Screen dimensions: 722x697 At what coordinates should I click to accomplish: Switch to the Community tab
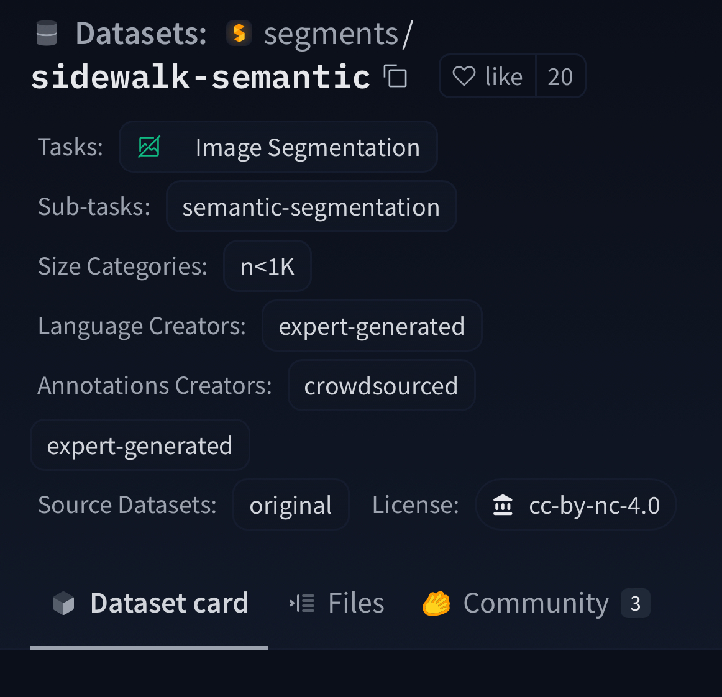[536, 603]
